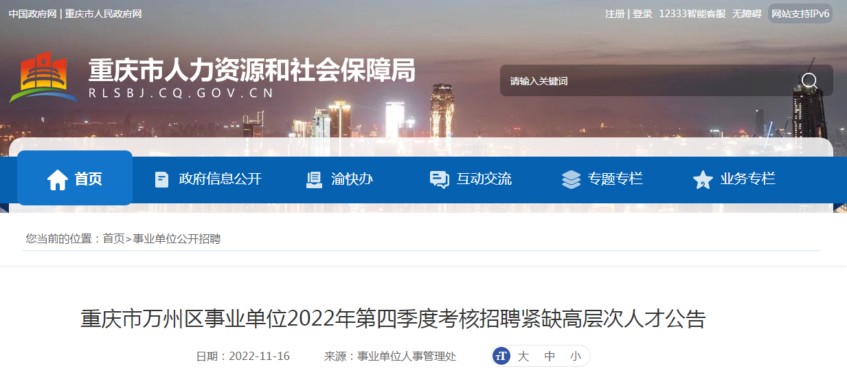Click the chat bubble icon for 互动交流

(x=439, y=179)
